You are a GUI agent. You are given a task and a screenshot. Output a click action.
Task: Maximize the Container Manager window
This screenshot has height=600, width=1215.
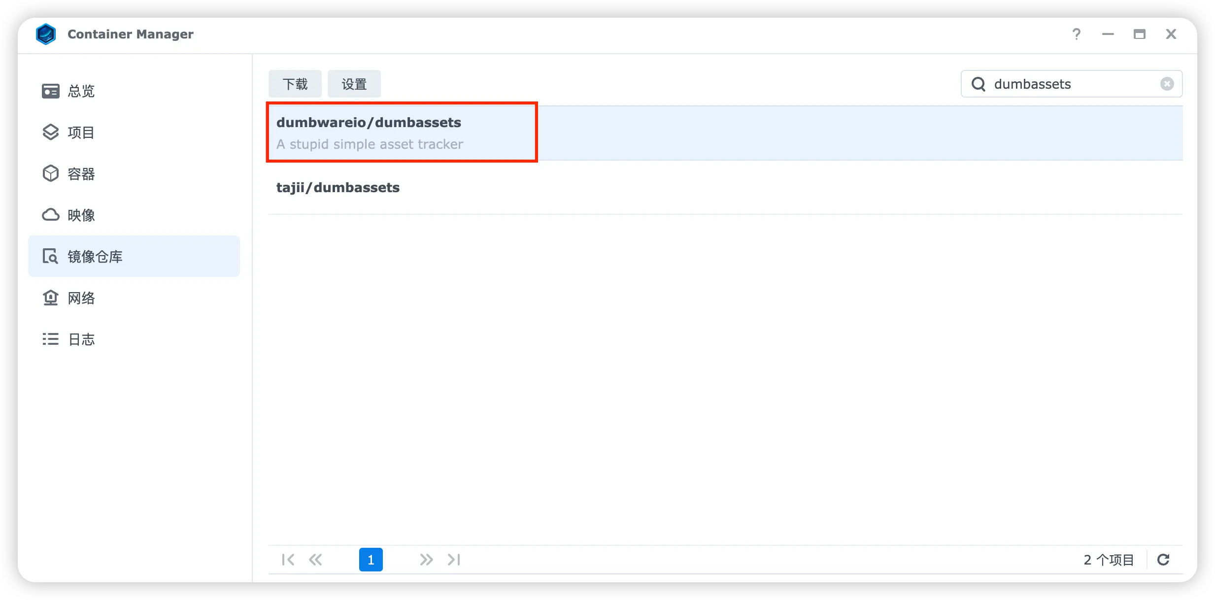(x=1140, y=34)
